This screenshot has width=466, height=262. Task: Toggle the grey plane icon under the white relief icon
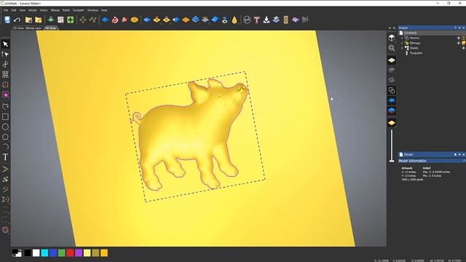392,70
